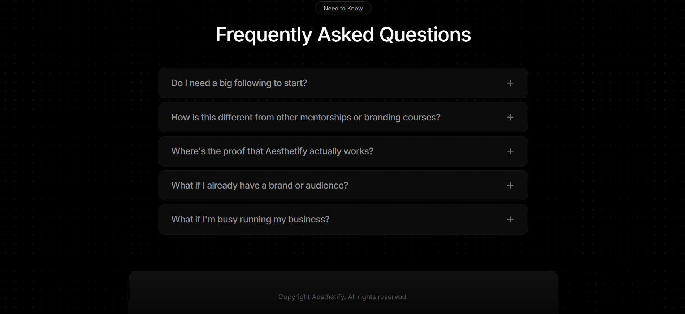Click the word "Aesthetify" in the third FAQ question
This screenshot has width=685, height=314.
tap(286, 151)
